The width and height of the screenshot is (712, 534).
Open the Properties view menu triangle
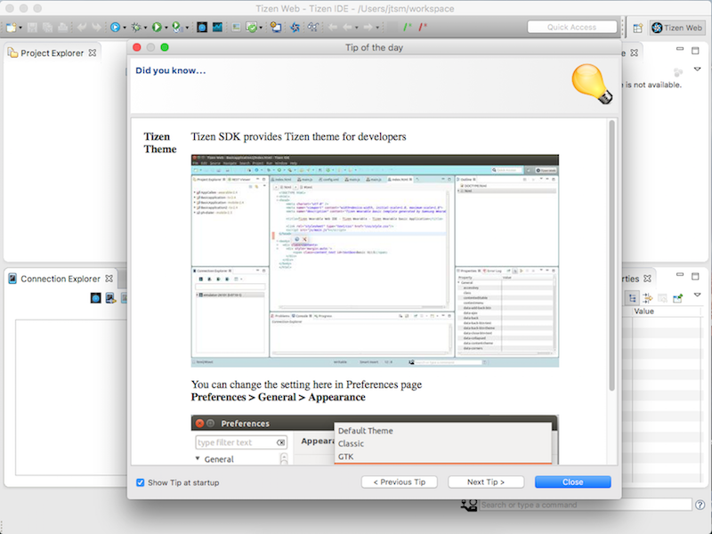(698, 295)
